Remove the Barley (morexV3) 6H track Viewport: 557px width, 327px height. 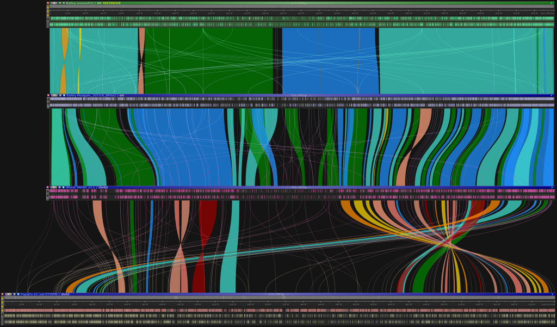click(48, 3)
